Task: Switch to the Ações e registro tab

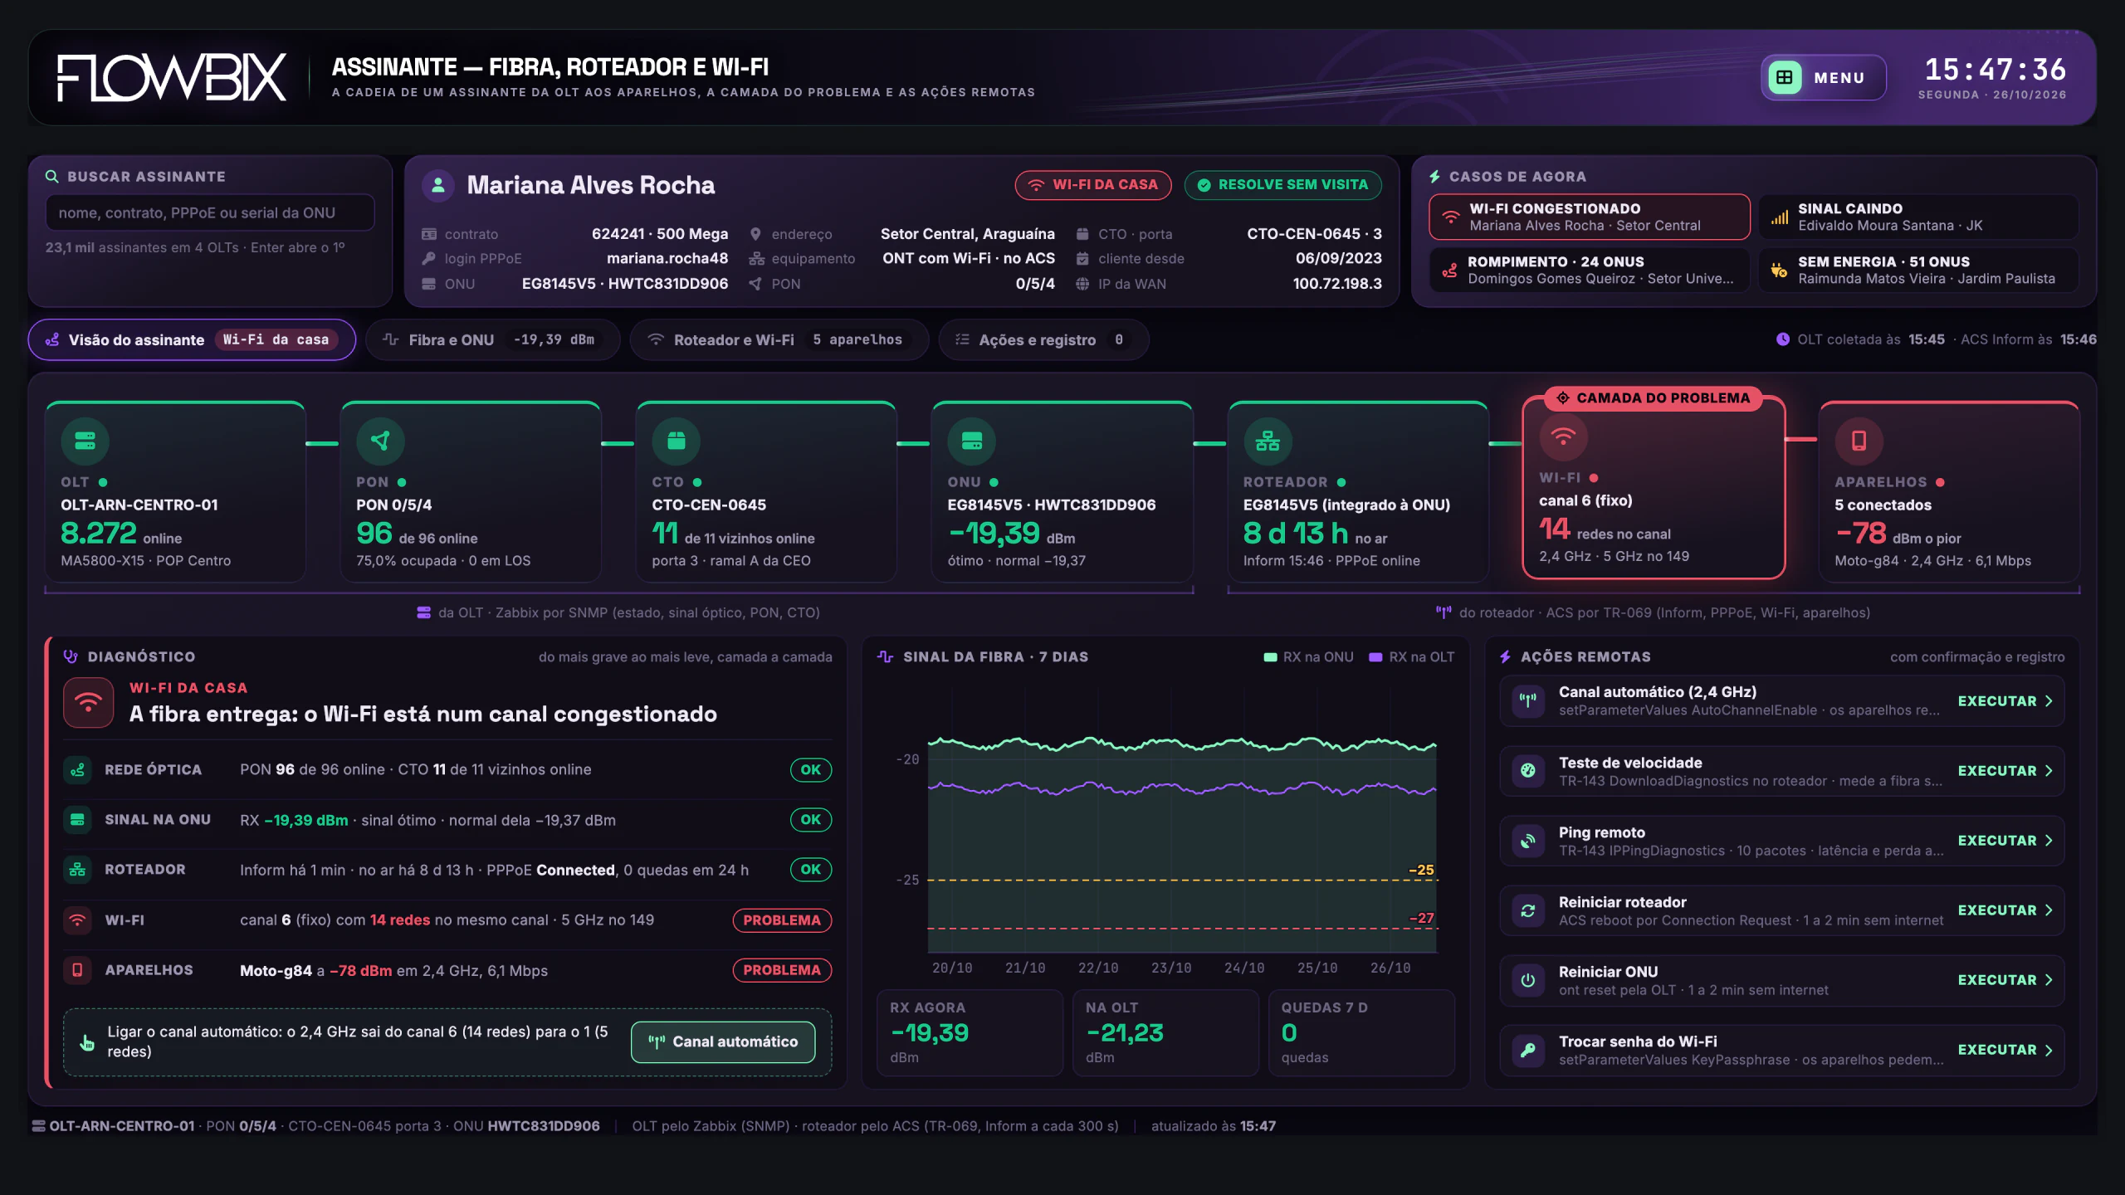Action: (1043, 339)
